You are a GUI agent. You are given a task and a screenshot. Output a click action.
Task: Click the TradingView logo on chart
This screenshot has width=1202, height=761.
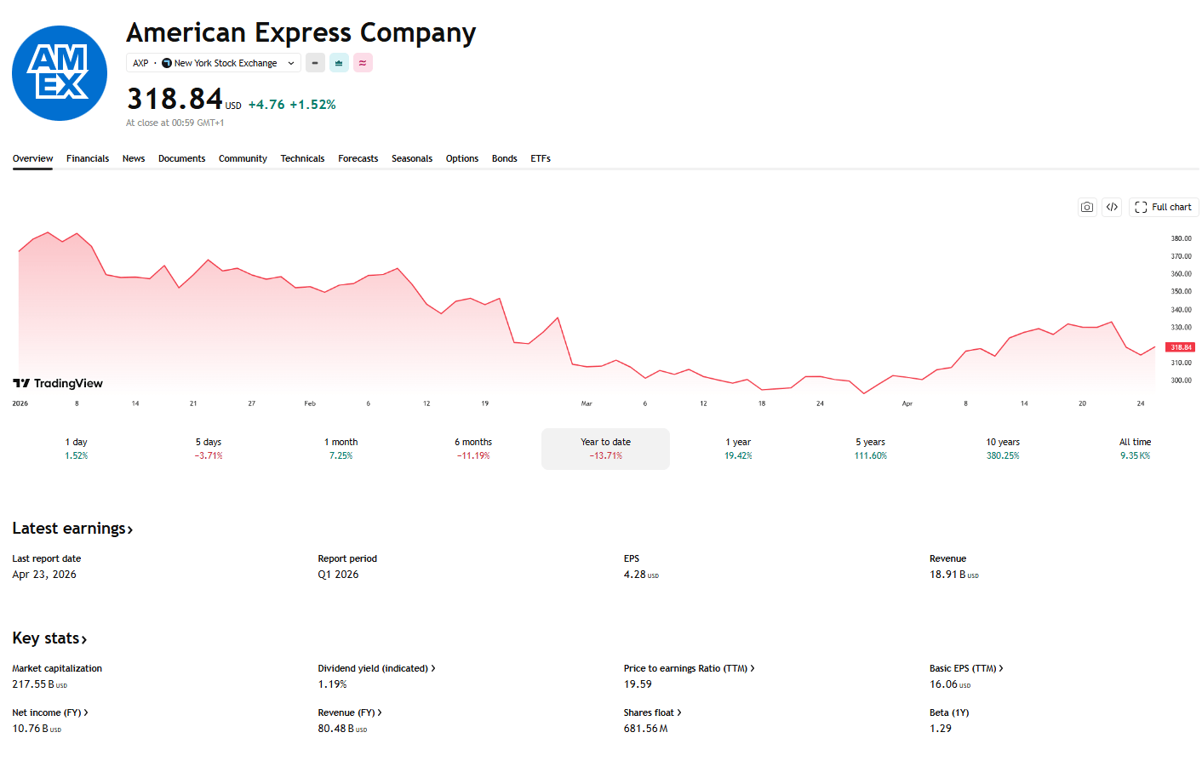[x=58, y=383]
